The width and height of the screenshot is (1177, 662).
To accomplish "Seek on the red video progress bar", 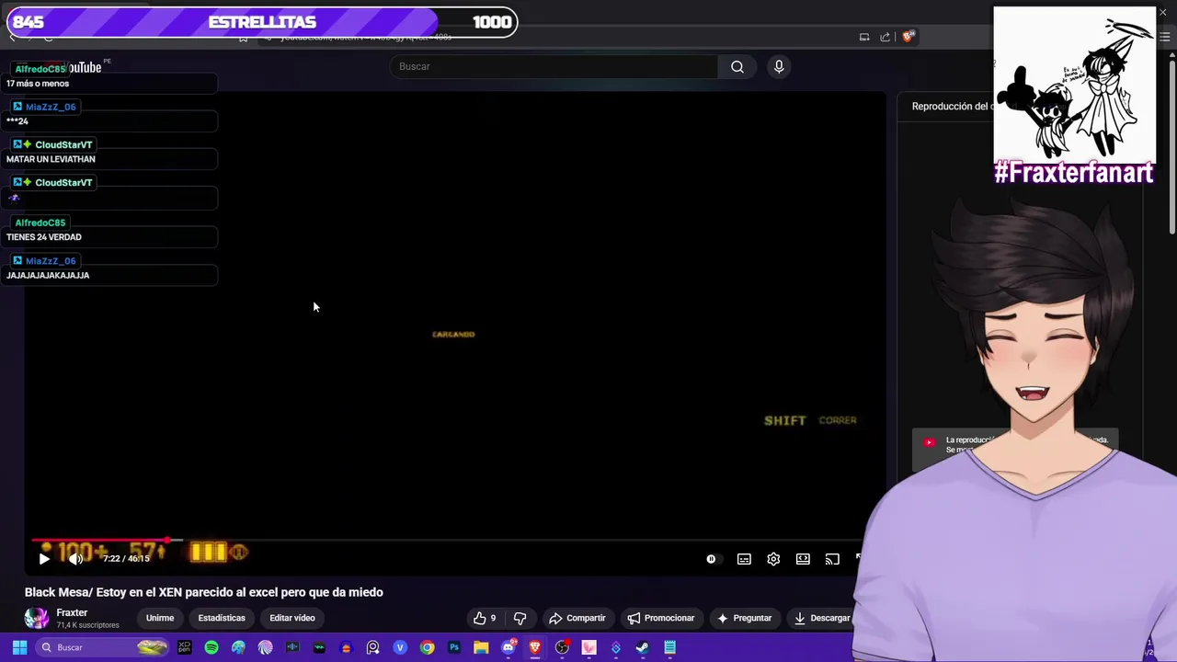I will click(x=99, y=541).
